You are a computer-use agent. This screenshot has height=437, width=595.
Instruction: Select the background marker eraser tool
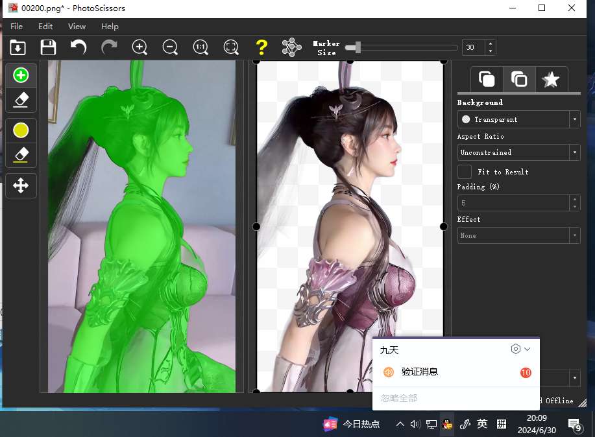pyautogui.click(x=21, y=155)
